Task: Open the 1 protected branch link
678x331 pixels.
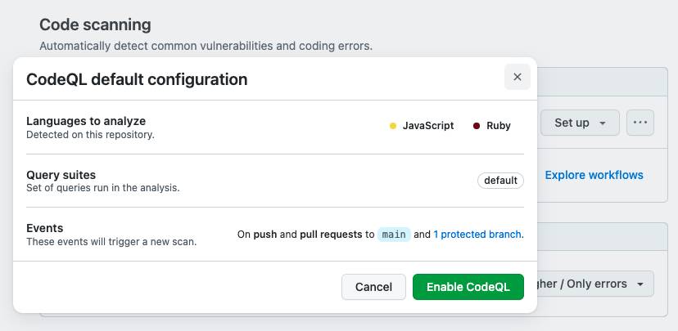Action: (477, 234)
